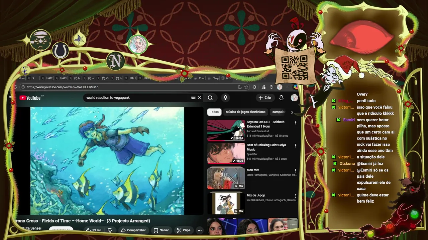This screenshot has width=428, height=240.
Task: Select Música de jogos eletrônicos chip
Action: (245, 112)
